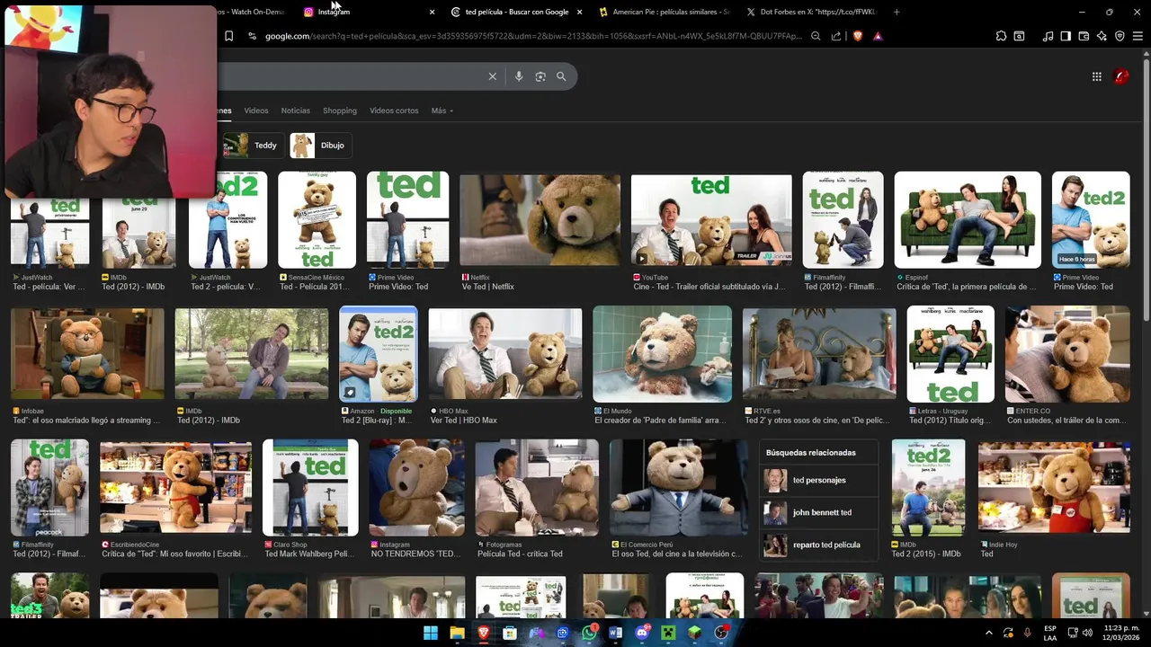Open the Netflix 'Ve Ted | Netflix' image
The width and height of the screenshot is (1151, 647).
(540, 220)
